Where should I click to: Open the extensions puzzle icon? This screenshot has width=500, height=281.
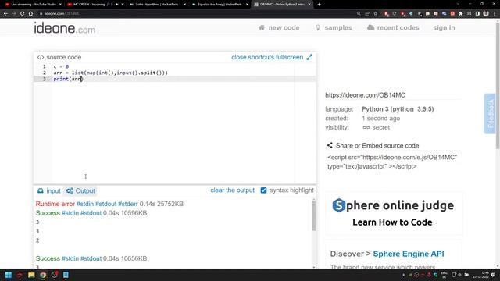tap(461, 14)
